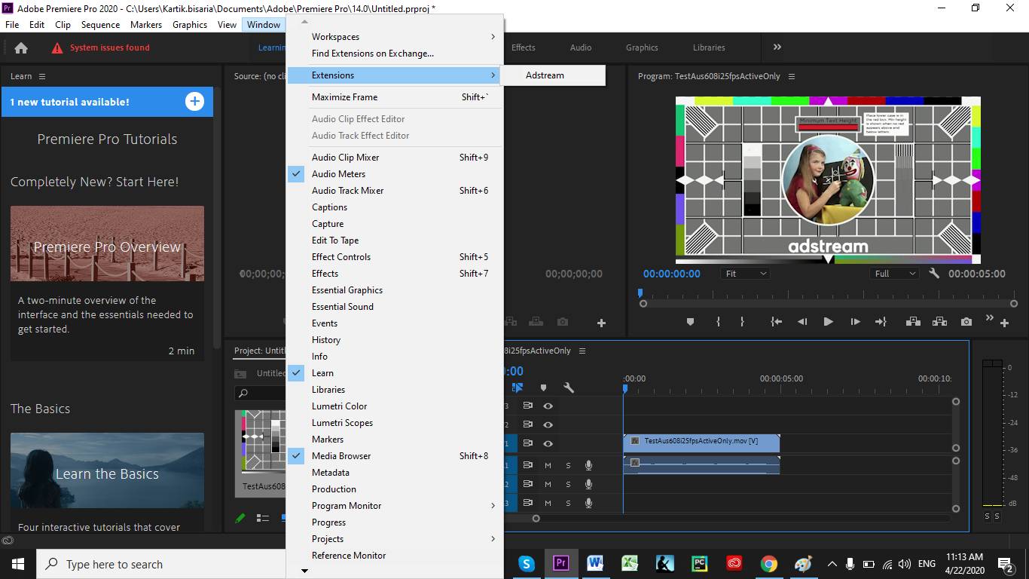Open the Graphics menu in the menu bar

pyautogui.click(x=190, y=25)
